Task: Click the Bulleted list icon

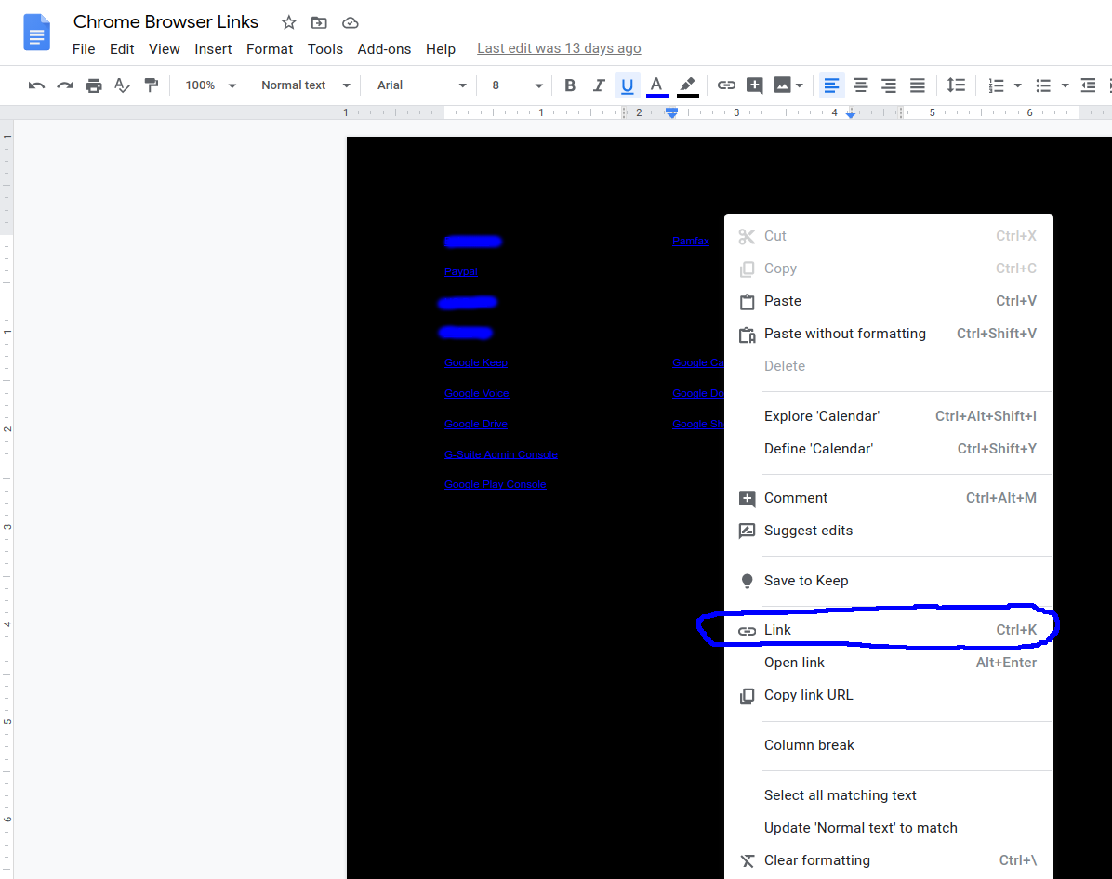Action: [x=1043, y=85]
